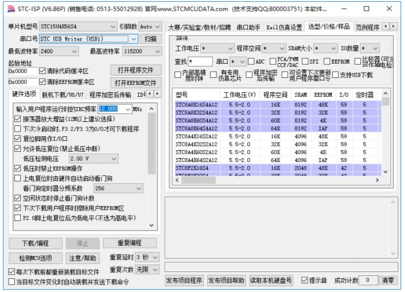Check the EEPROM filter checkbox
Viewport: 405px width, 292px height.
[x=327, y=61]
